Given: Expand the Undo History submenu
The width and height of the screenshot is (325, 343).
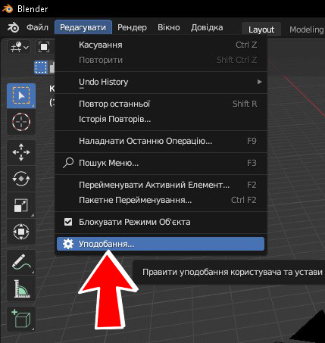Looking at the screenshot, I should [x=161, y=82].
